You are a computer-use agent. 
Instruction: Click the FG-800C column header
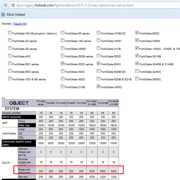click(x=71, y=103)
